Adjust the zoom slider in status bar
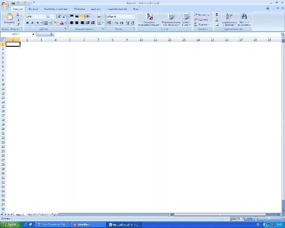Screen dimensions: 285x228 (x=269, y=219)
